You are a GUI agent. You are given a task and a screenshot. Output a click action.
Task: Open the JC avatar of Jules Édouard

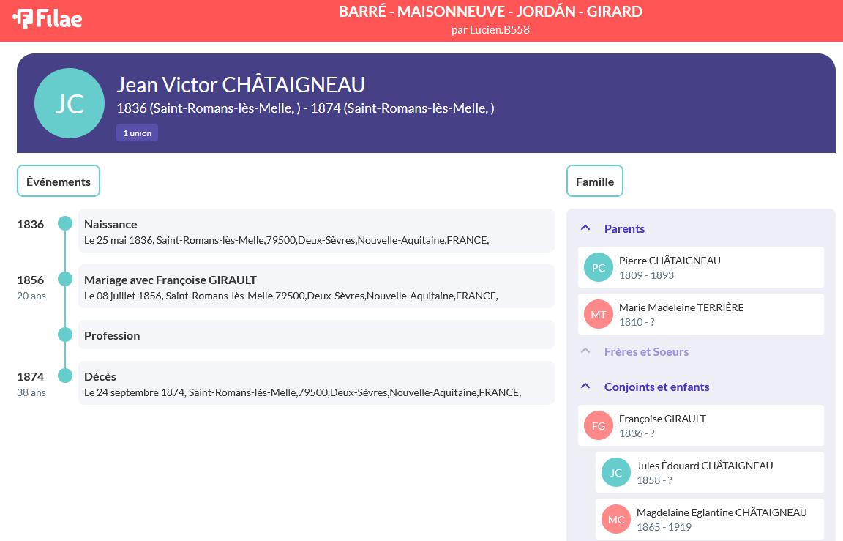click(x=616, y=472)
